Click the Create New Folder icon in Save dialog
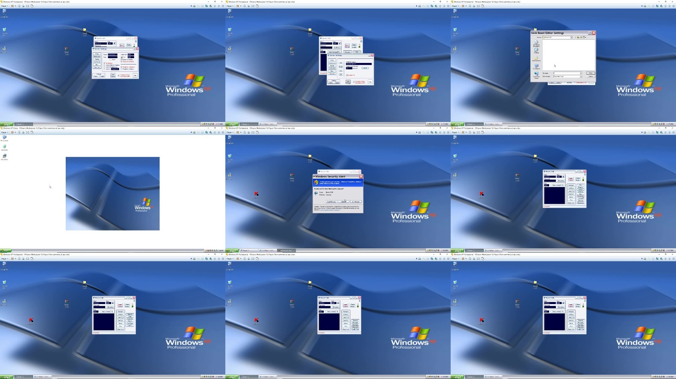Image resolution: width=676 pixels, height=379 pixels. pyautogui.click(x=581, y=37)
